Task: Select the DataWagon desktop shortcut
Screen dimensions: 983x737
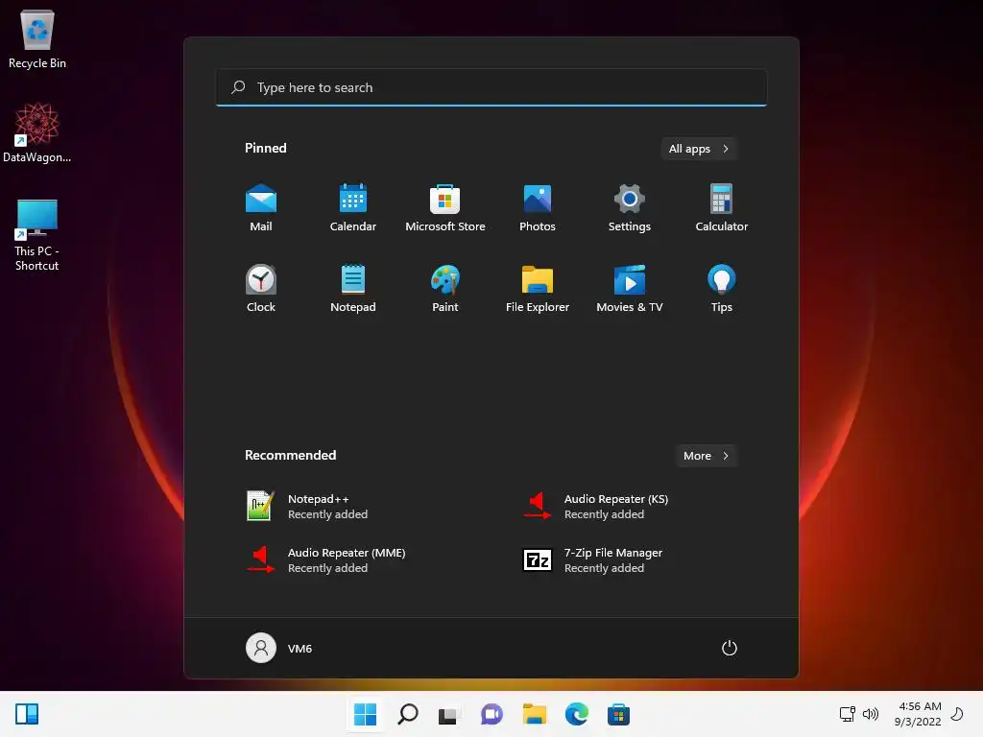Action: 37,132
